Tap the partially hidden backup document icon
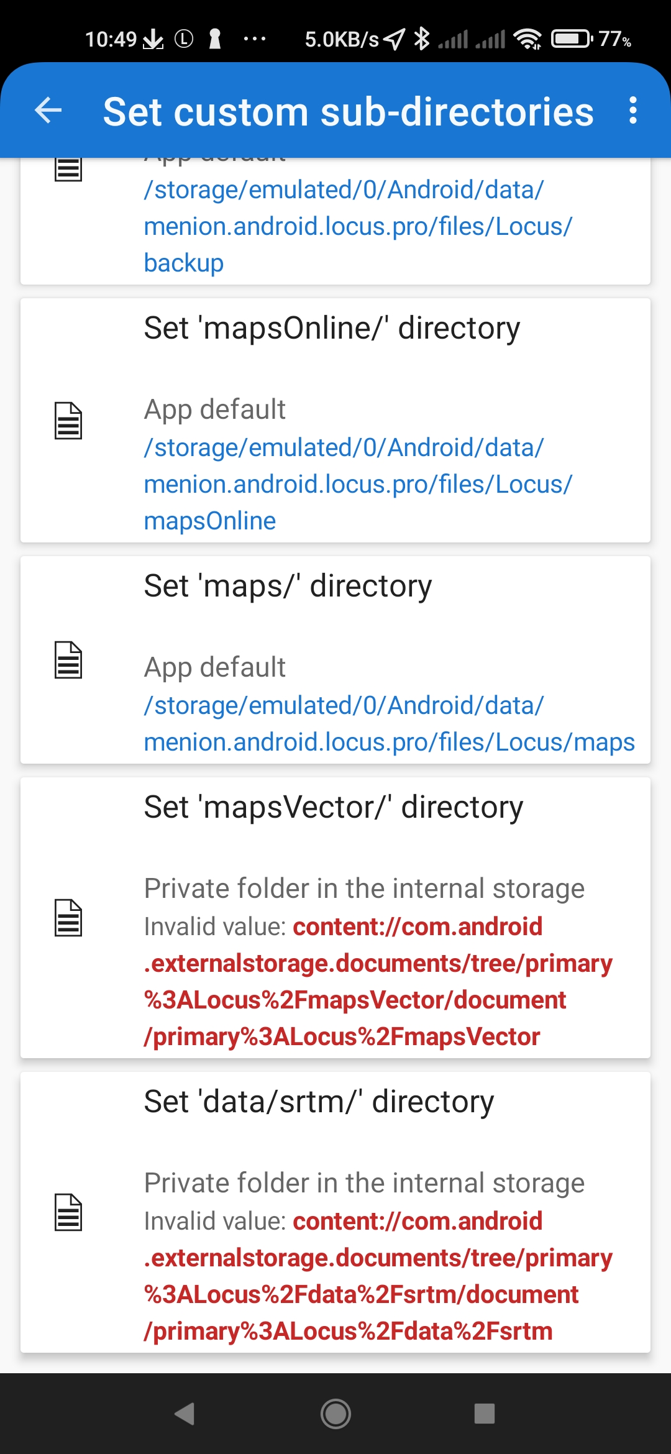 (68, 169)
